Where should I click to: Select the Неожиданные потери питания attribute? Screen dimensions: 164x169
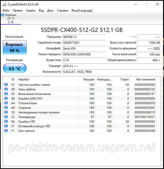pyautogui.click(x=39, y=113)
